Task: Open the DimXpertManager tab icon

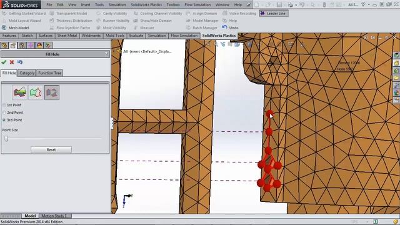Action: pyautogui.click(x=31, y=46)
